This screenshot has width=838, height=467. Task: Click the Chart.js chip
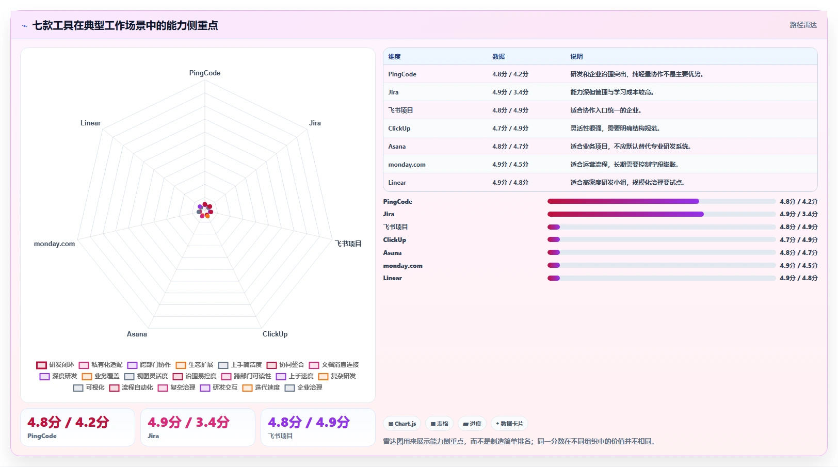point(402,424)
